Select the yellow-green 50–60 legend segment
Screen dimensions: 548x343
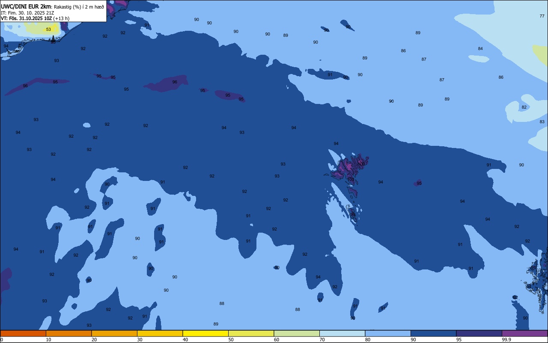[251, 333]
